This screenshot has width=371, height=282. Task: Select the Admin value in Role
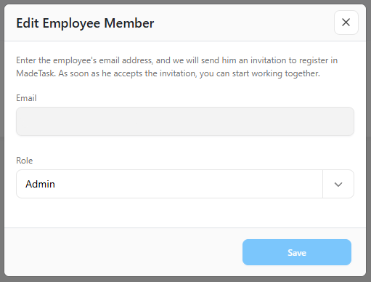[x=40, y=184]
